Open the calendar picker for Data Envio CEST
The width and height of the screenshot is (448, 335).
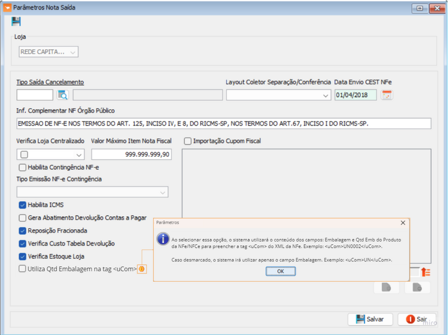tap(387, 95)
